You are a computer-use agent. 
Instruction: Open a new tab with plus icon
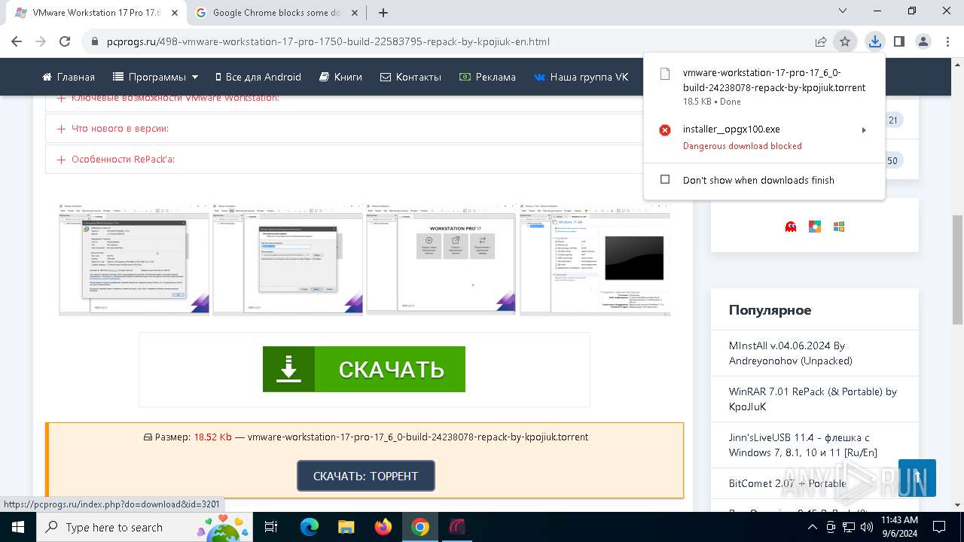[383, 12]
